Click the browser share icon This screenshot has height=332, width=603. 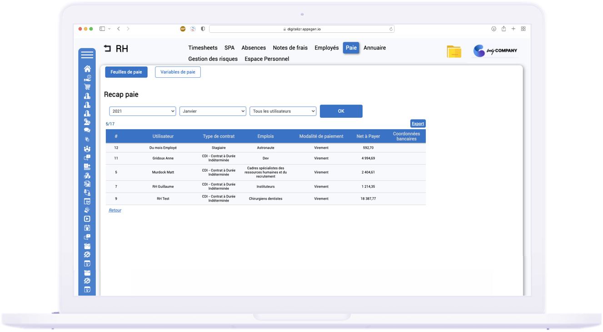coord(503,29)
